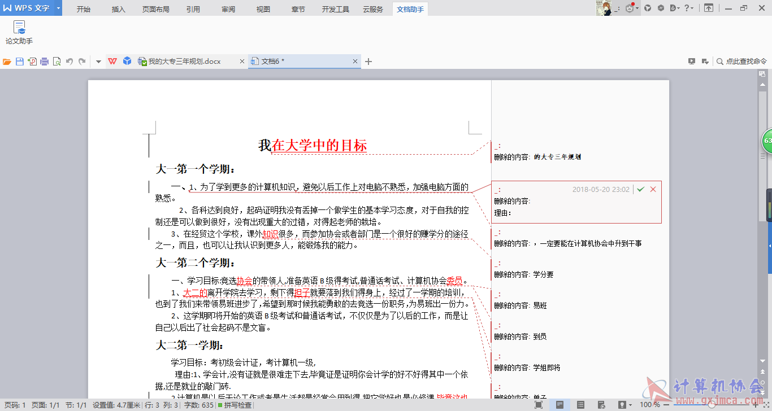
Task: Click 页码: 1 in status bar
Action: tap(15, 405)
